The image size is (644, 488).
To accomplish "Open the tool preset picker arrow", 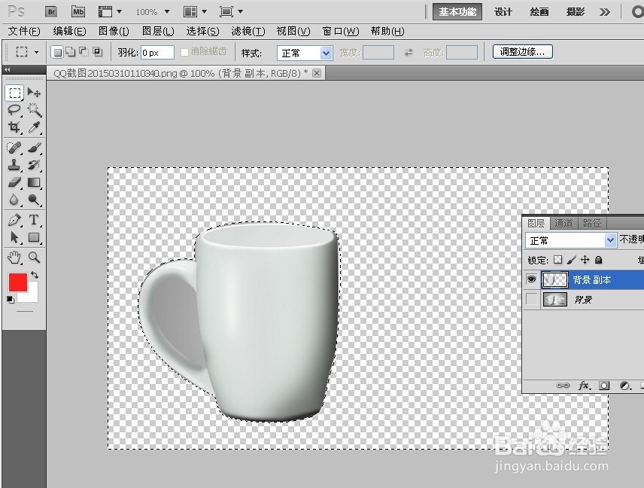I will [37, 52].
